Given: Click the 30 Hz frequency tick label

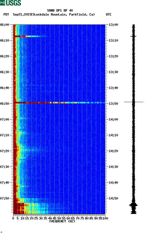Looking at the screenshot, I should pos(41,218).
